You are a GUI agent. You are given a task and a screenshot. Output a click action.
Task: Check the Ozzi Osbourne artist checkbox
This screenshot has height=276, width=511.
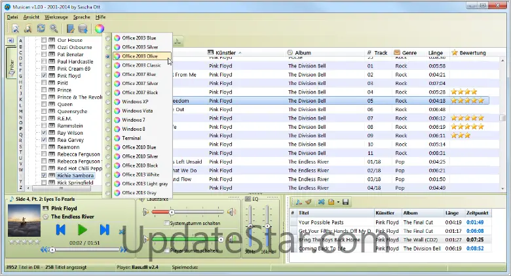[x=44, y=48]
